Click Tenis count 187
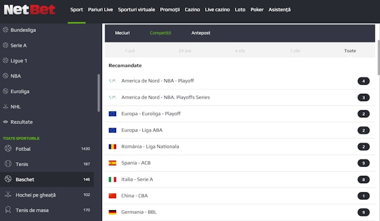 tap(86, 164)
